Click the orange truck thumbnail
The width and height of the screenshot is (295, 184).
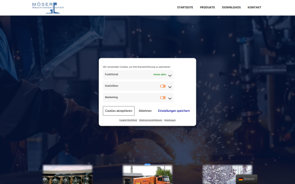[147, 175]
